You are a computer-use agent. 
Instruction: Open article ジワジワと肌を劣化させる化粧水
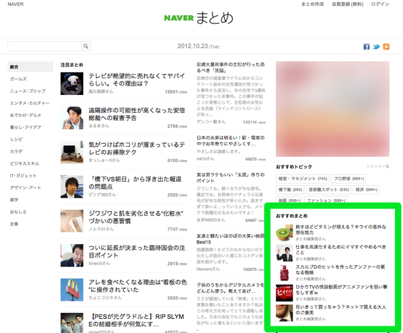pos(136,217)
